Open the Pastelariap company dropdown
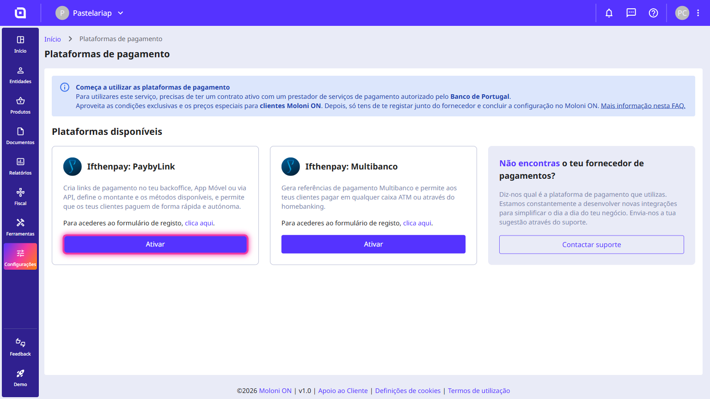The image size is (710, 399). pyautogui.click(x=90, y=13)
